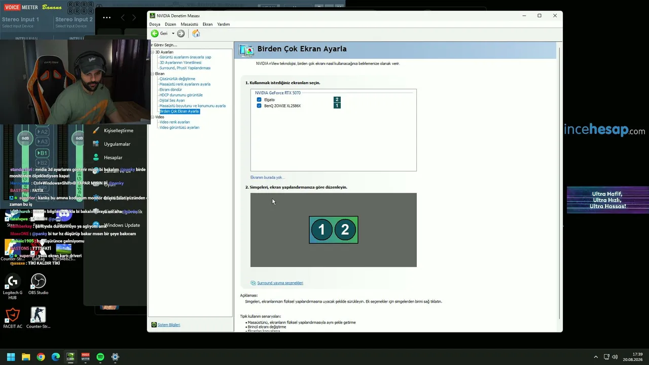This screenshot has height=365, width=649.
Task: Open Surround, PhysX Yapılandırması
Action: [185, 68]
